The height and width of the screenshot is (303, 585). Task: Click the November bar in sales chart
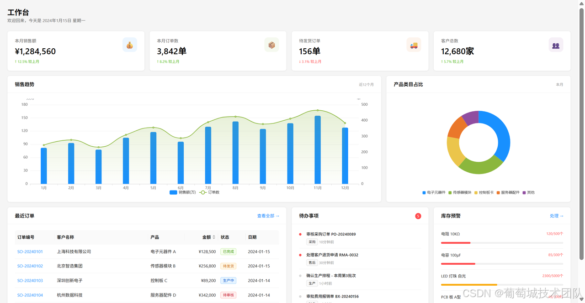[318, 150]
